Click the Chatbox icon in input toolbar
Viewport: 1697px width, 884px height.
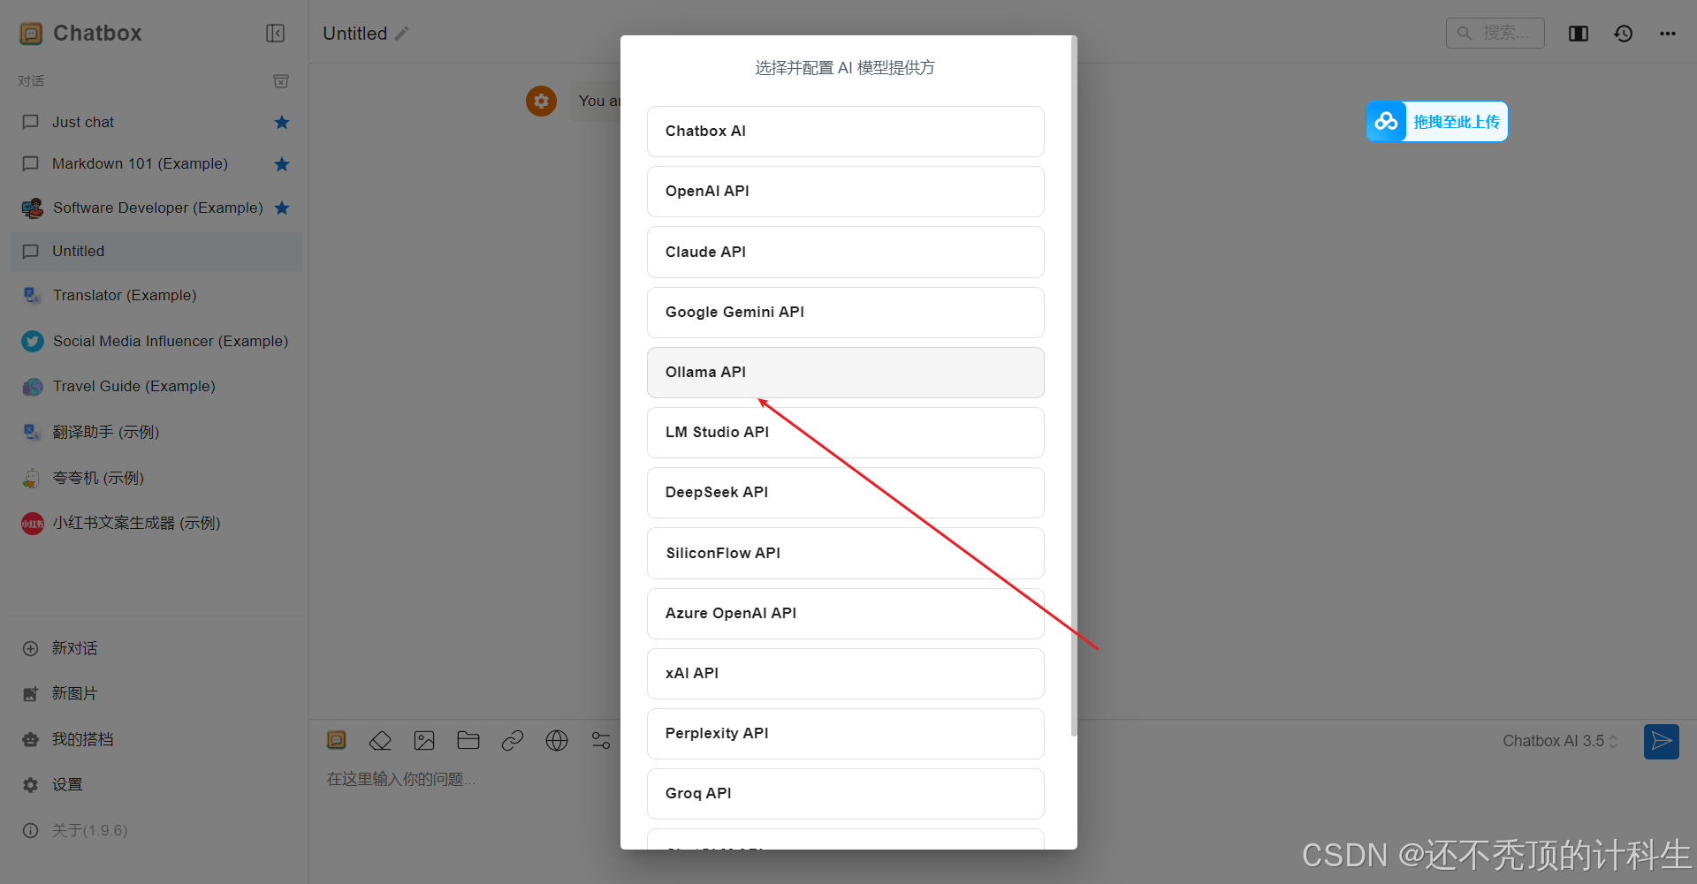pos(337,740)
